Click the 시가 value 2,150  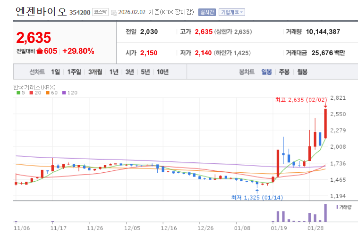[149, 53]
